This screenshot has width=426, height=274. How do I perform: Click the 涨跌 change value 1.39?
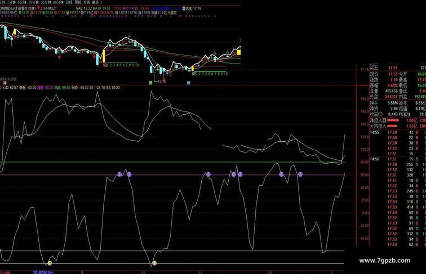(394, 80)
